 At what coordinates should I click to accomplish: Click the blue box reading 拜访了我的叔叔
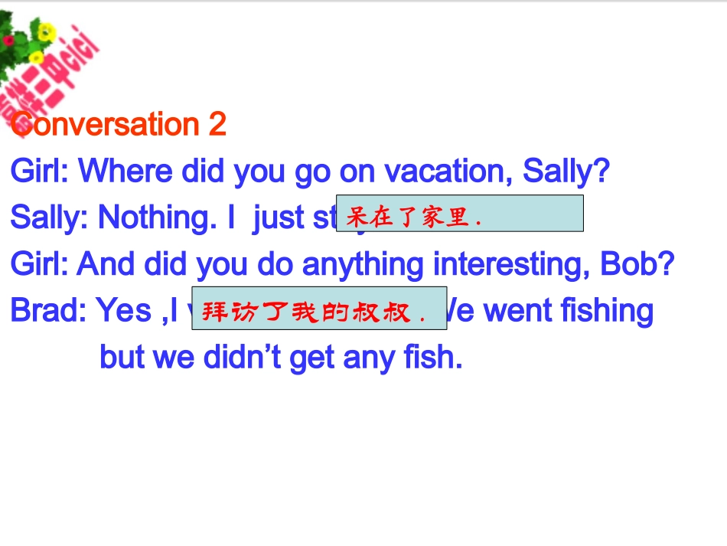click(319, 309)
